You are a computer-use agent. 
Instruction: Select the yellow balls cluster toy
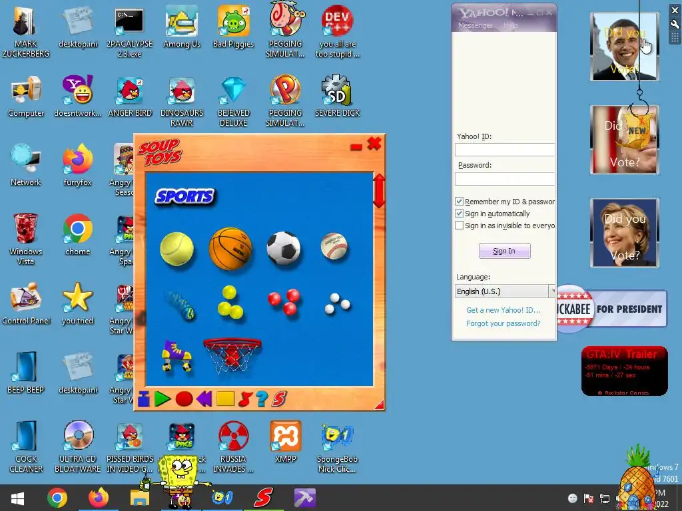click(230, 302)
